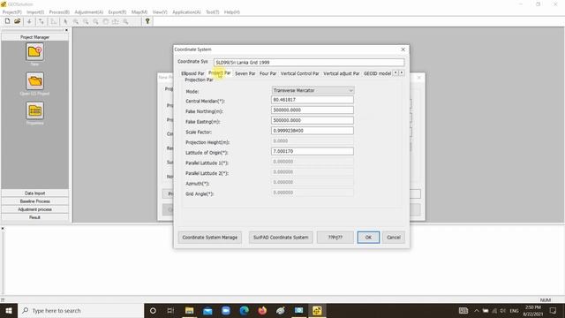Click the Open folder toolbar icon
Screen dimensions: 565x318
coord(17,21)
